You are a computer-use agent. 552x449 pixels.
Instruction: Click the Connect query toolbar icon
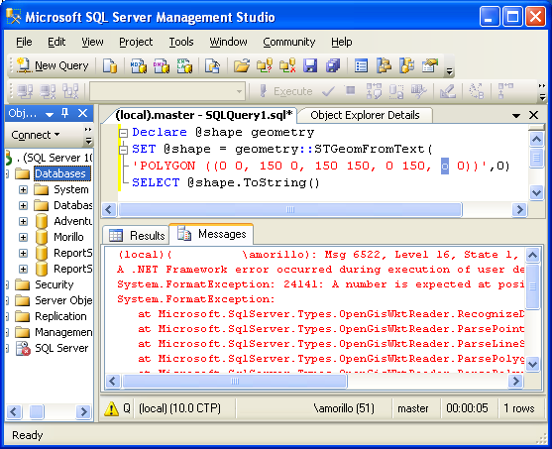pyautogui.click(x=26, y=91)
